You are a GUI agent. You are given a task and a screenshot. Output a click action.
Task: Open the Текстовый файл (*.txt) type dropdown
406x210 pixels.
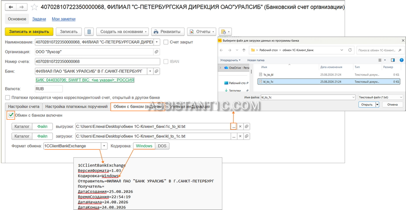point(381,97)
